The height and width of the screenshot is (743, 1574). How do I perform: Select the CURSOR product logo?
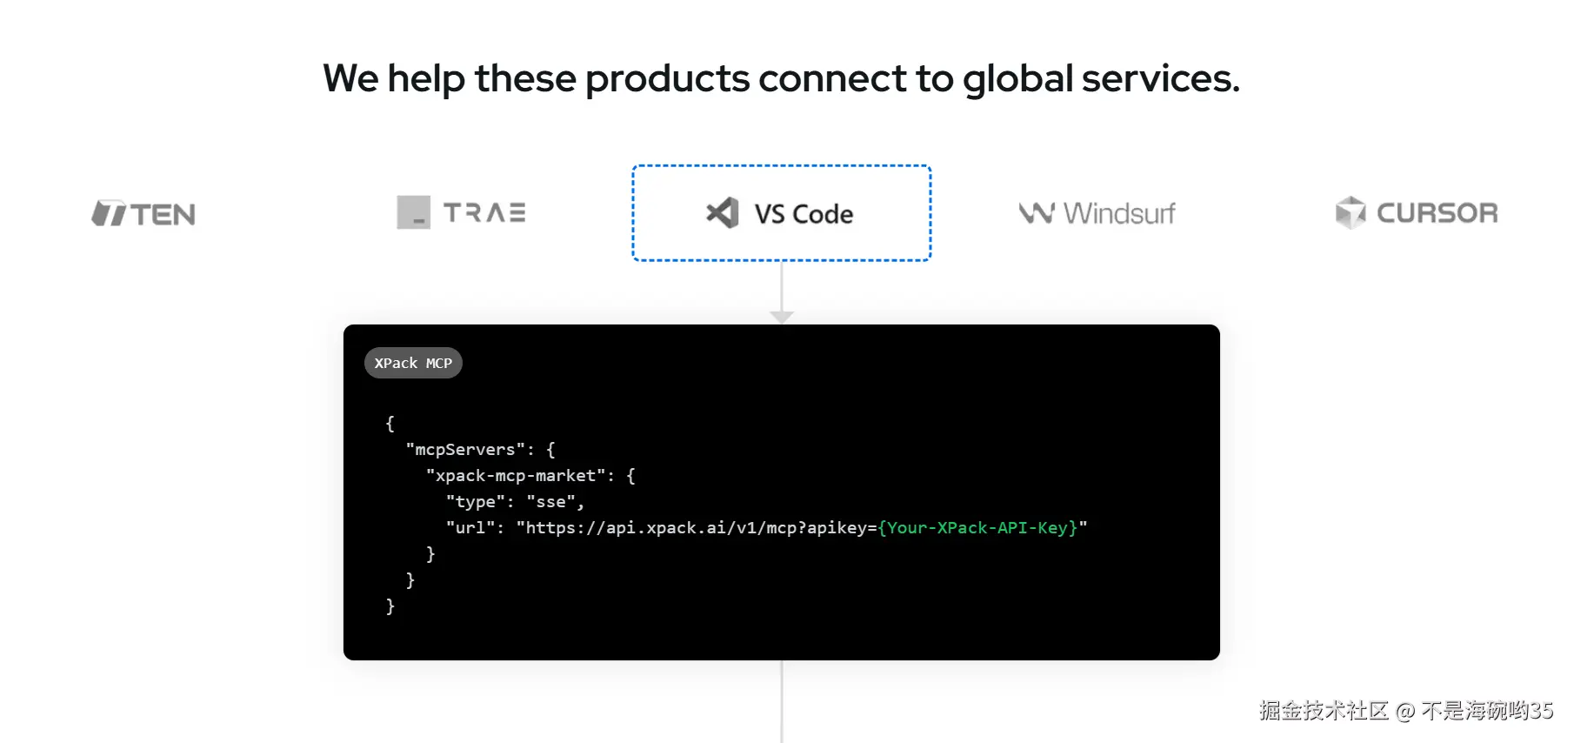1417,212
